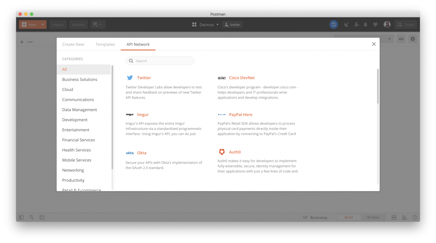The height and width of the screenshot is (243, 436).
Task: Click the PayPal Here logo
Action: click(222, 115)
